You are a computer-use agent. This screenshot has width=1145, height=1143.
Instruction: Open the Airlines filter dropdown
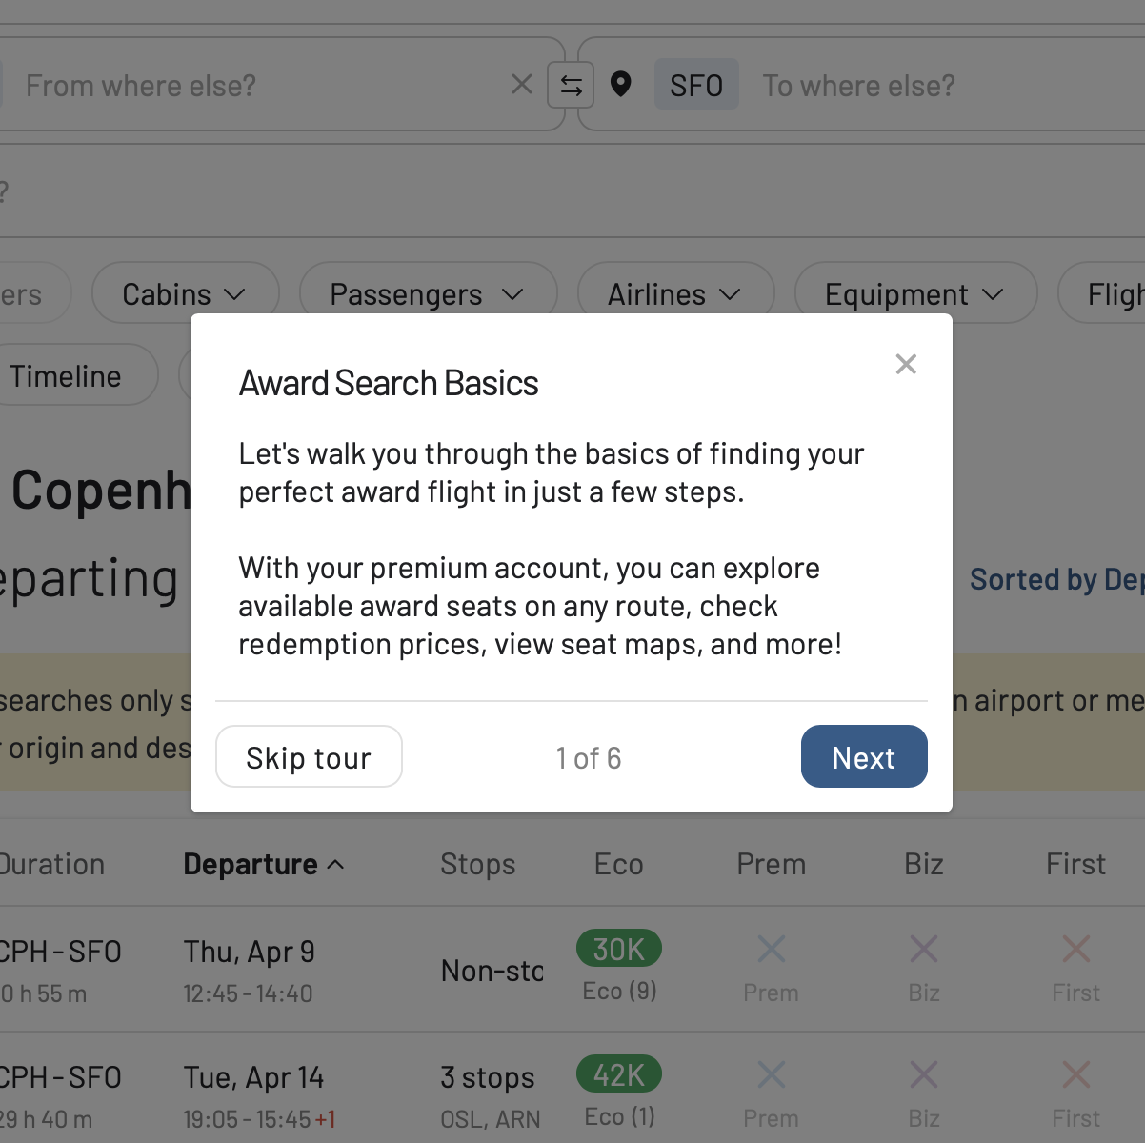(x=674, y=294)
